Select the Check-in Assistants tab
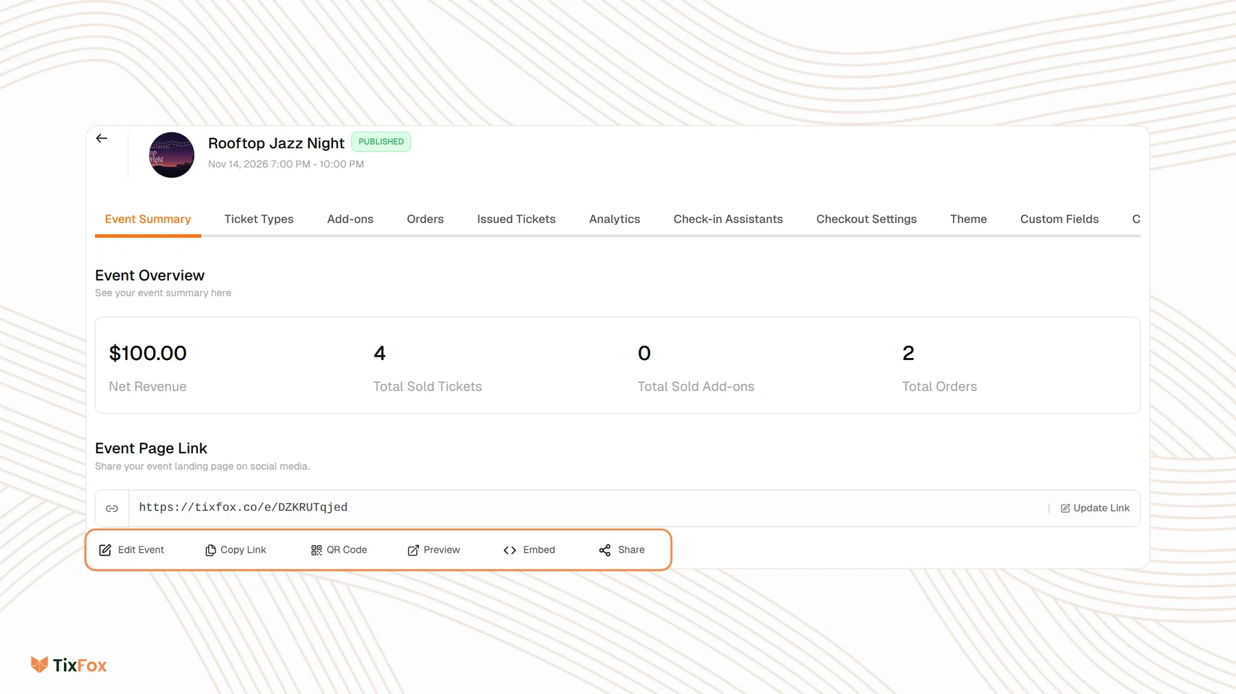The image size is (1236, 694). pyautogui.click(x=728, y=219)
